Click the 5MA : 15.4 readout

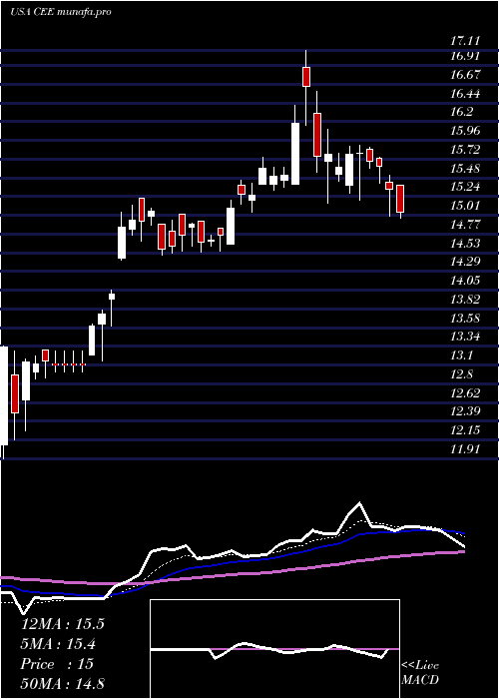click(59, 644)
